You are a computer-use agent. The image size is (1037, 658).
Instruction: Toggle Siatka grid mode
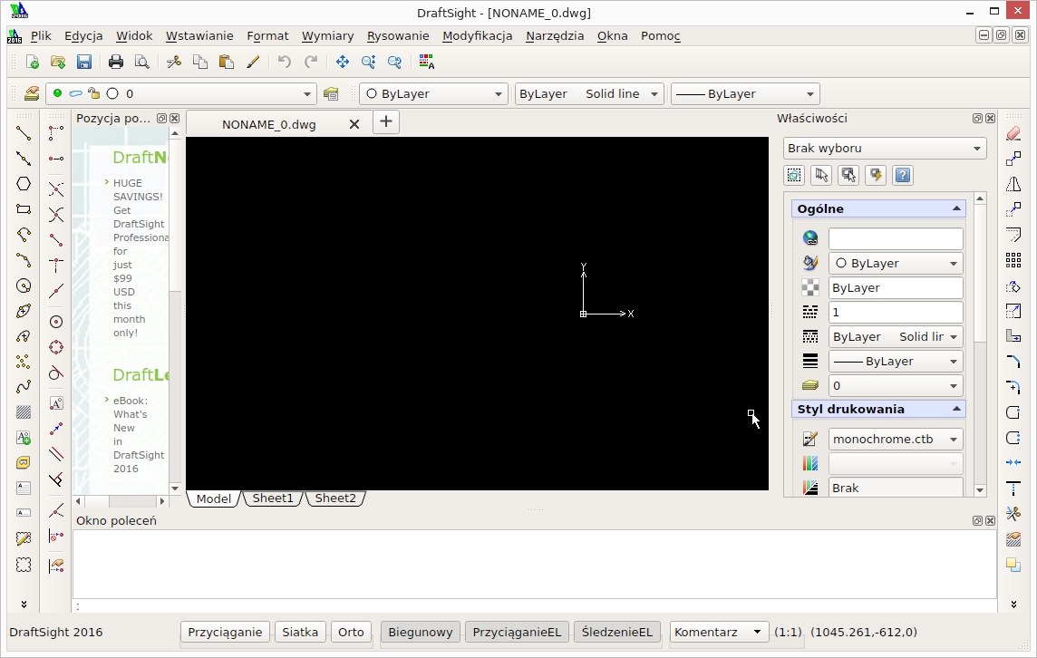(300, 632)
